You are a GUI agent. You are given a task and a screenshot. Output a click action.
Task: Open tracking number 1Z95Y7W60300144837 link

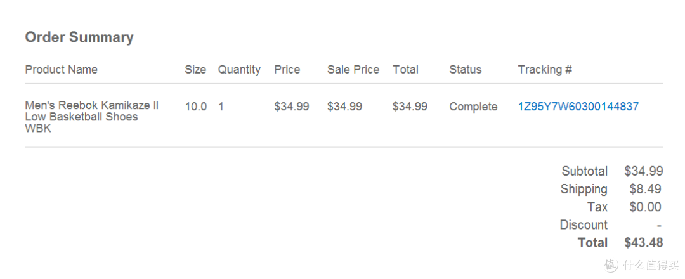pyautogui.click(x=578, y=107)
